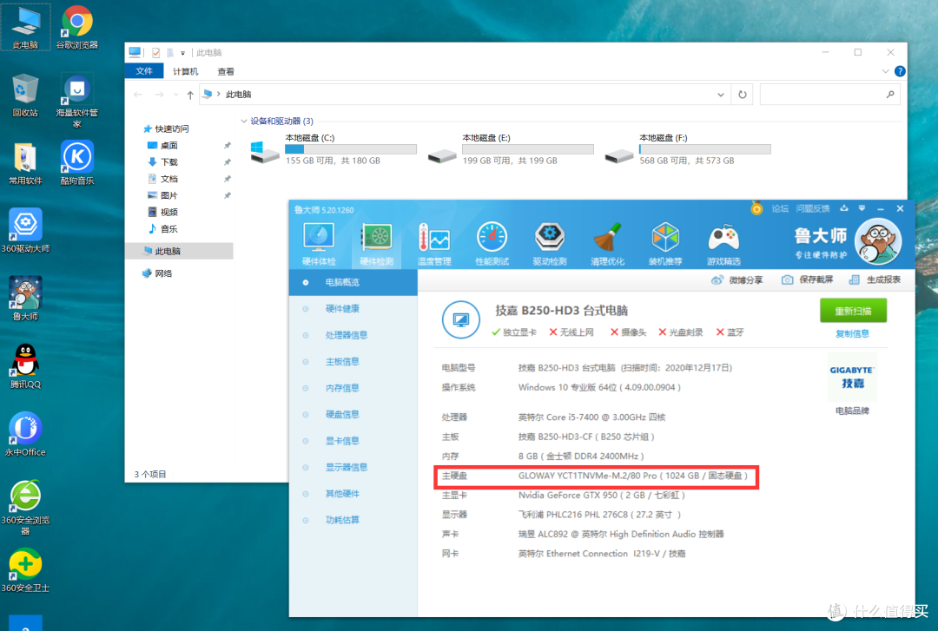Click the Explorer help question-mark icon
938x631 pixels.
click(x=900, y=71)
